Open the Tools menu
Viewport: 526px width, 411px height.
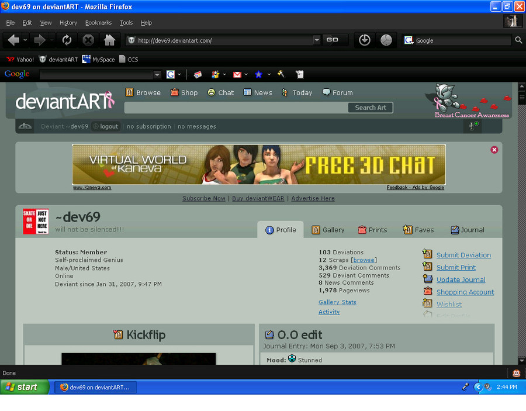[126, 22]
